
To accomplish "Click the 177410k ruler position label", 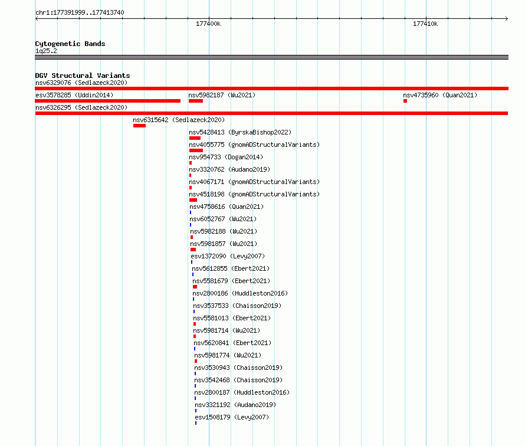I will 425,24.
